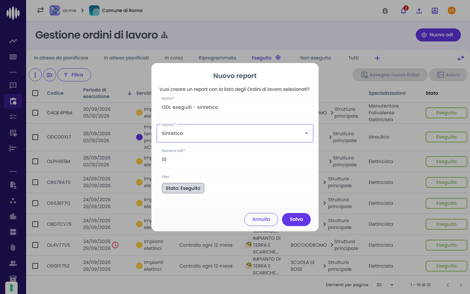This screenshot has width=470, height=294.
Task: Click the Nome input field
Action: pyautogui.click(x=235, y=107)
